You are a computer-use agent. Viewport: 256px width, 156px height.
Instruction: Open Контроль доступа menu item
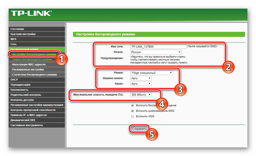tap(37, 100)
